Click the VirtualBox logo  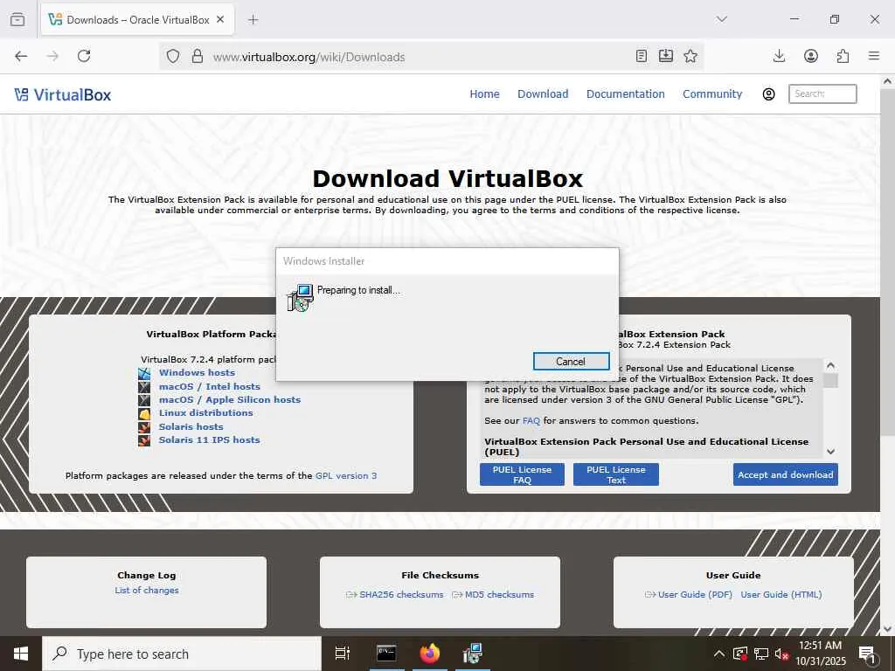[x=63, y=94]
